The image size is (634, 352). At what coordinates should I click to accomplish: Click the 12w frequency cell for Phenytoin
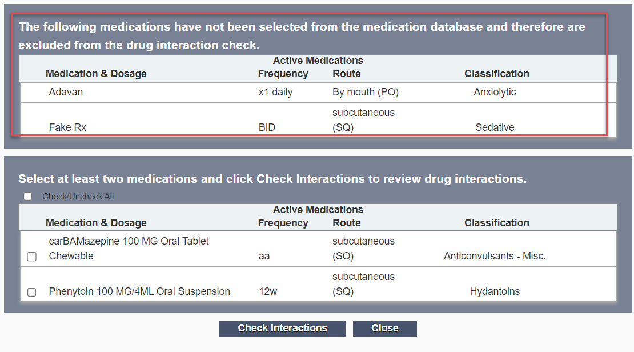pos(268,291)
